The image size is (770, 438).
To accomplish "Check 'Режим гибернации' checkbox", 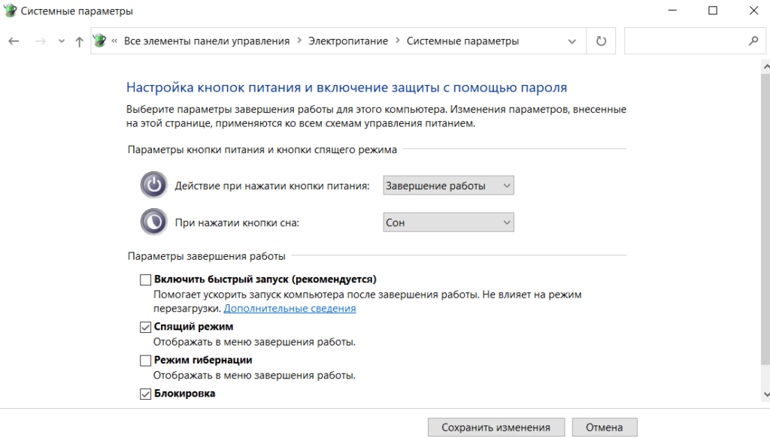I will point(145,361).
